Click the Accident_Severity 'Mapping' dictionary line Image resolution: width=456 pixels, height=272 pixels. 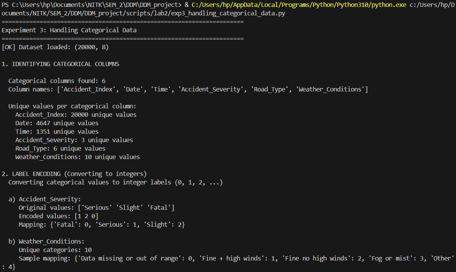click(x=102, y=224)
